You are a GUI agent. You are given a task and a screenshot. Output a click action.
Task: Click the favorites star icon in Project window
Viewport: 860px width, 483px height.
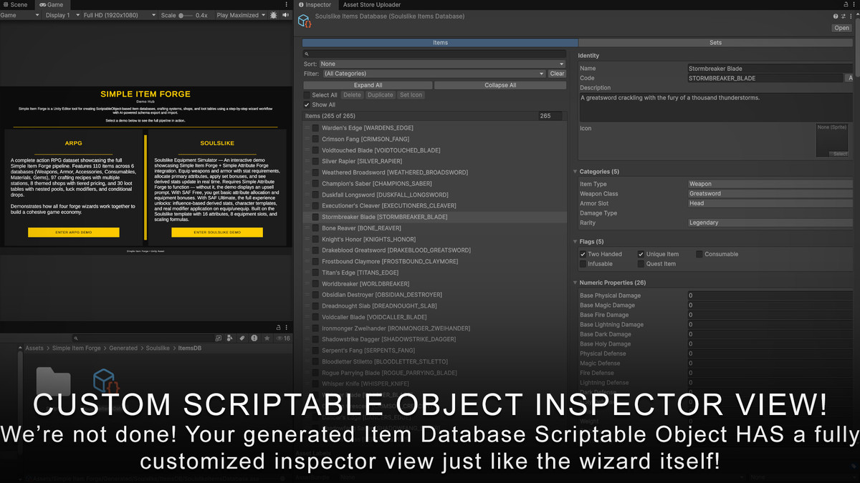tap(267, 338)
